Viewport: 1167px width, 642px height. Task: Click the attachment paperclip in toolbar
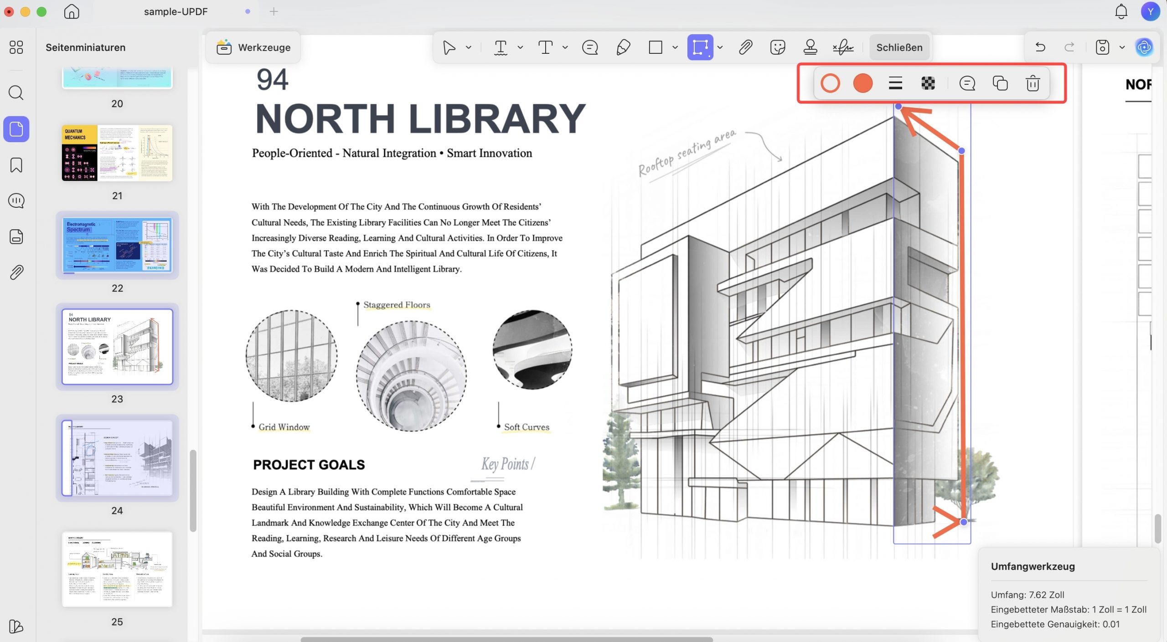point(745,47)
